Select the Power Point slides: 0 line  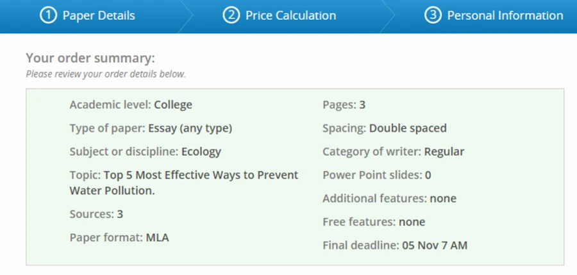tap(376, 175)
